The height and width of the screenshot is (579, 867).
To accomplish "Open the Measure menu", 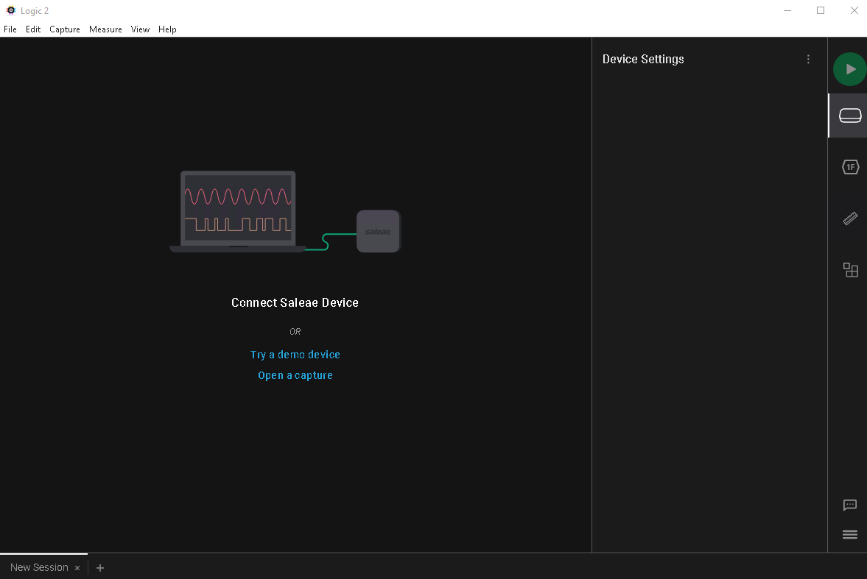I will (x=105, y=29).
